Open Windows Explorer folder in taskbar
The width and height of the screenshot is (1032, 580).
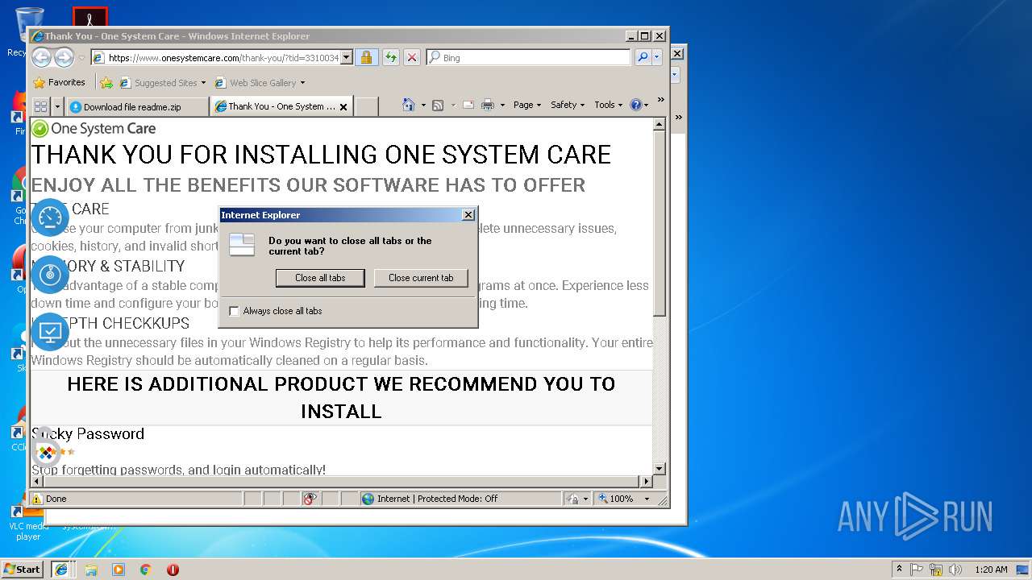tap(91, 570)
